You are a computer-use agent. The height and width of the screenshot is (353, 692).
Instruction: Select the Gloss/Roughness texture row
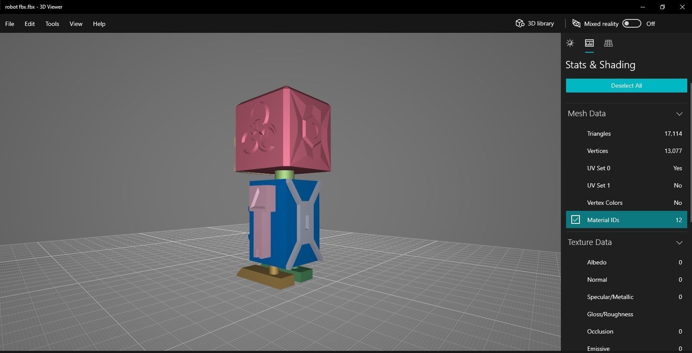626,314
